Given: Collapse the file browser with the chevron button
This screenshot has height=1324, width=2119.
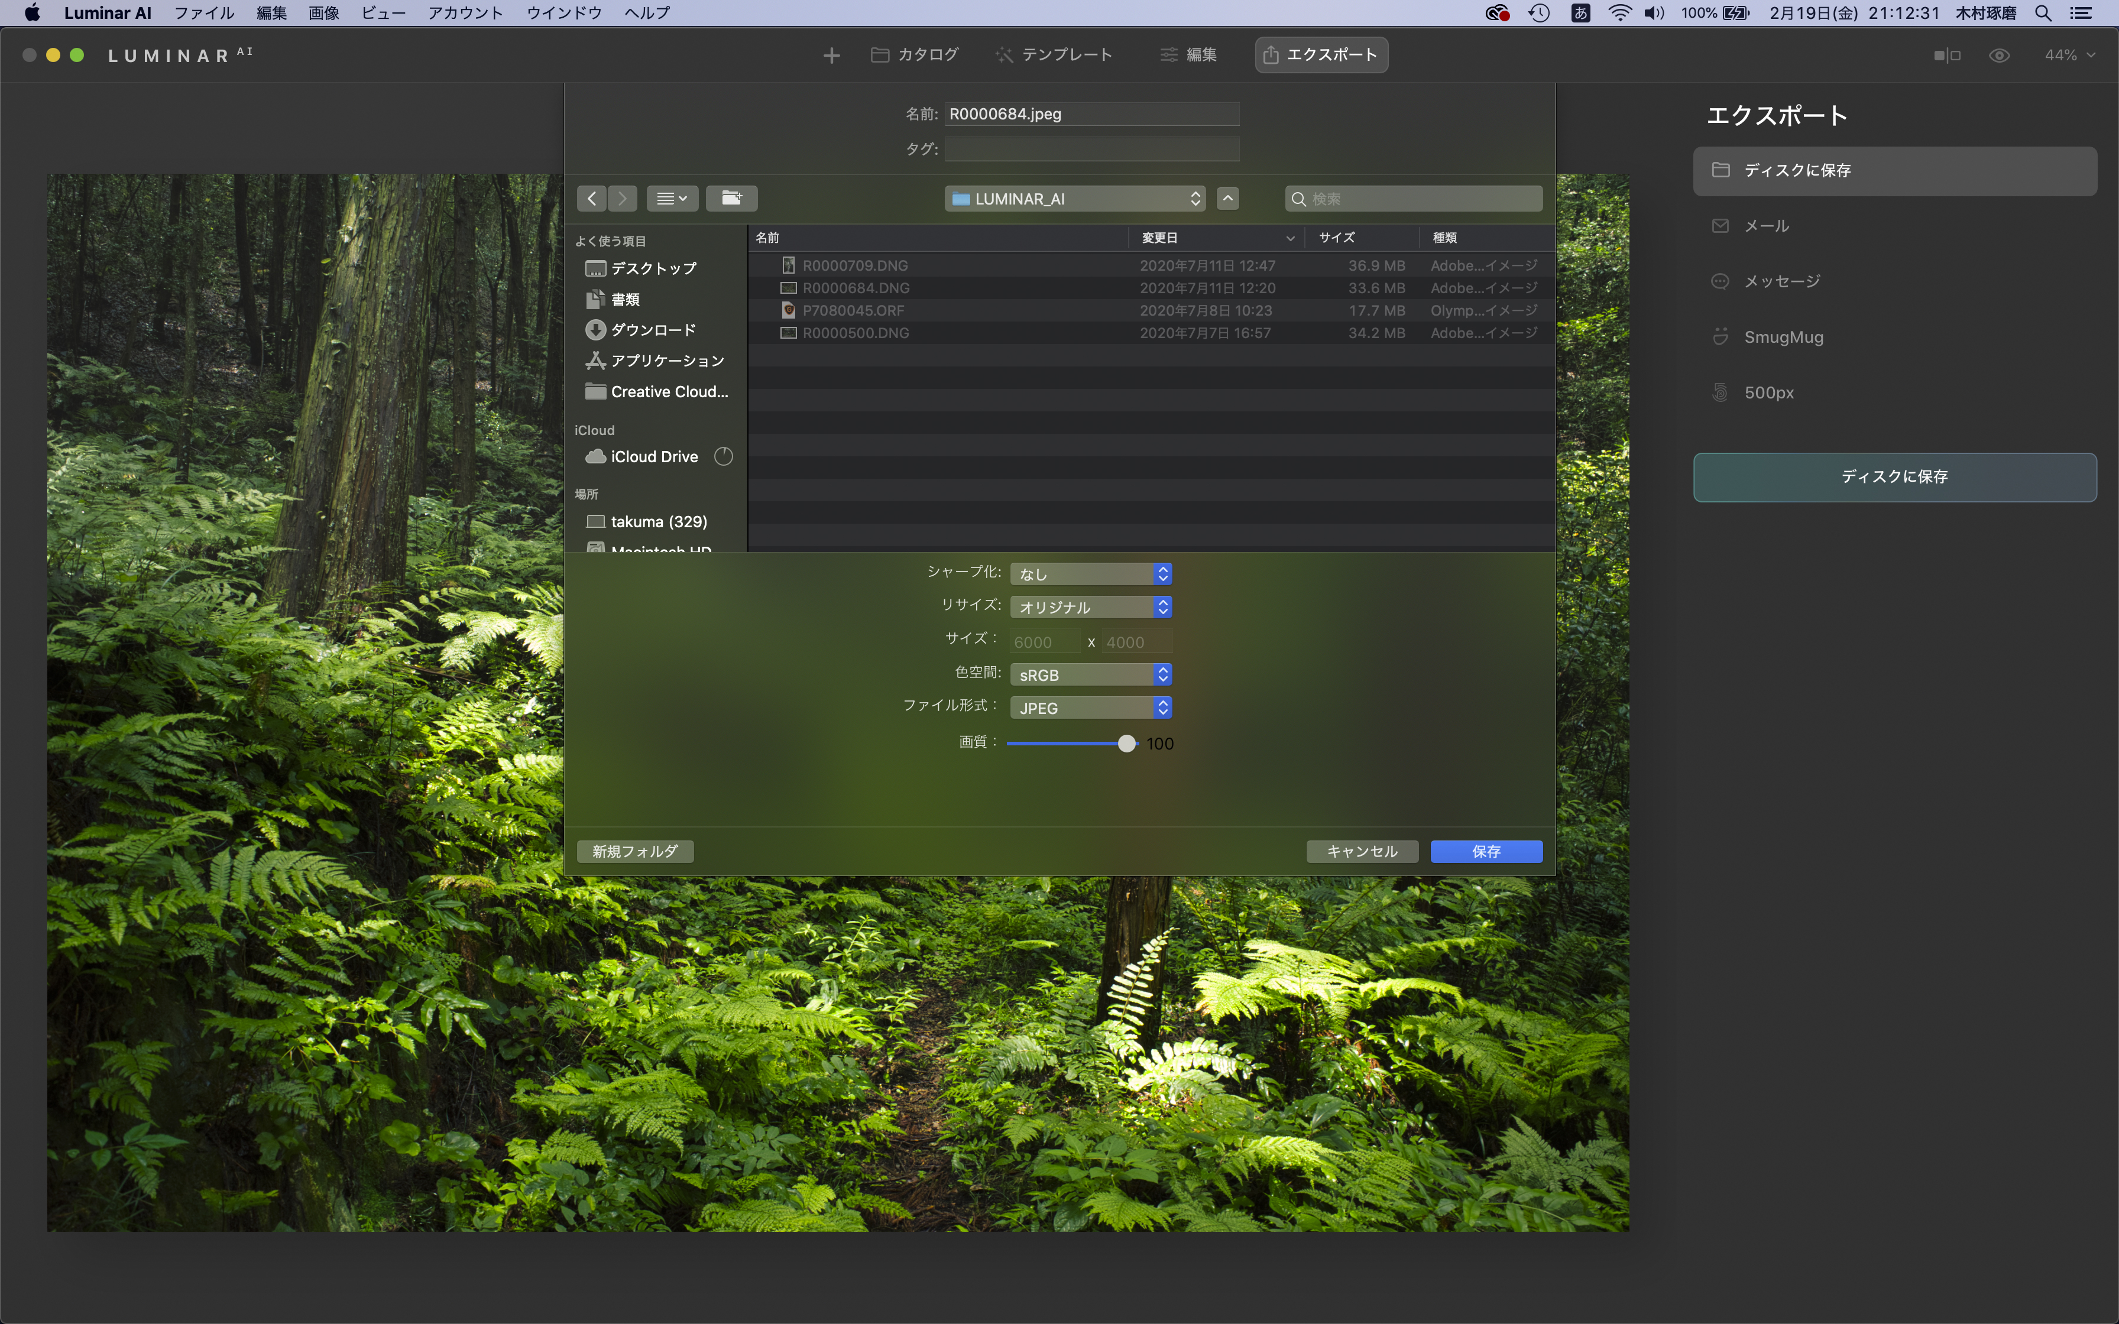Looking at the screenshot, I should pyautogui.click(x=1227, y=199).
